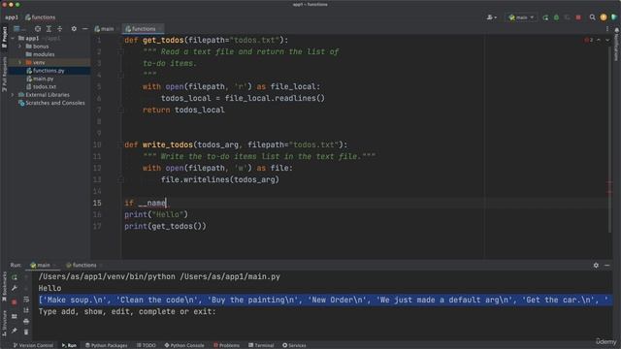Go to previous highlighted error arrow
Screen dimensions: 621x349
(599, 40)
